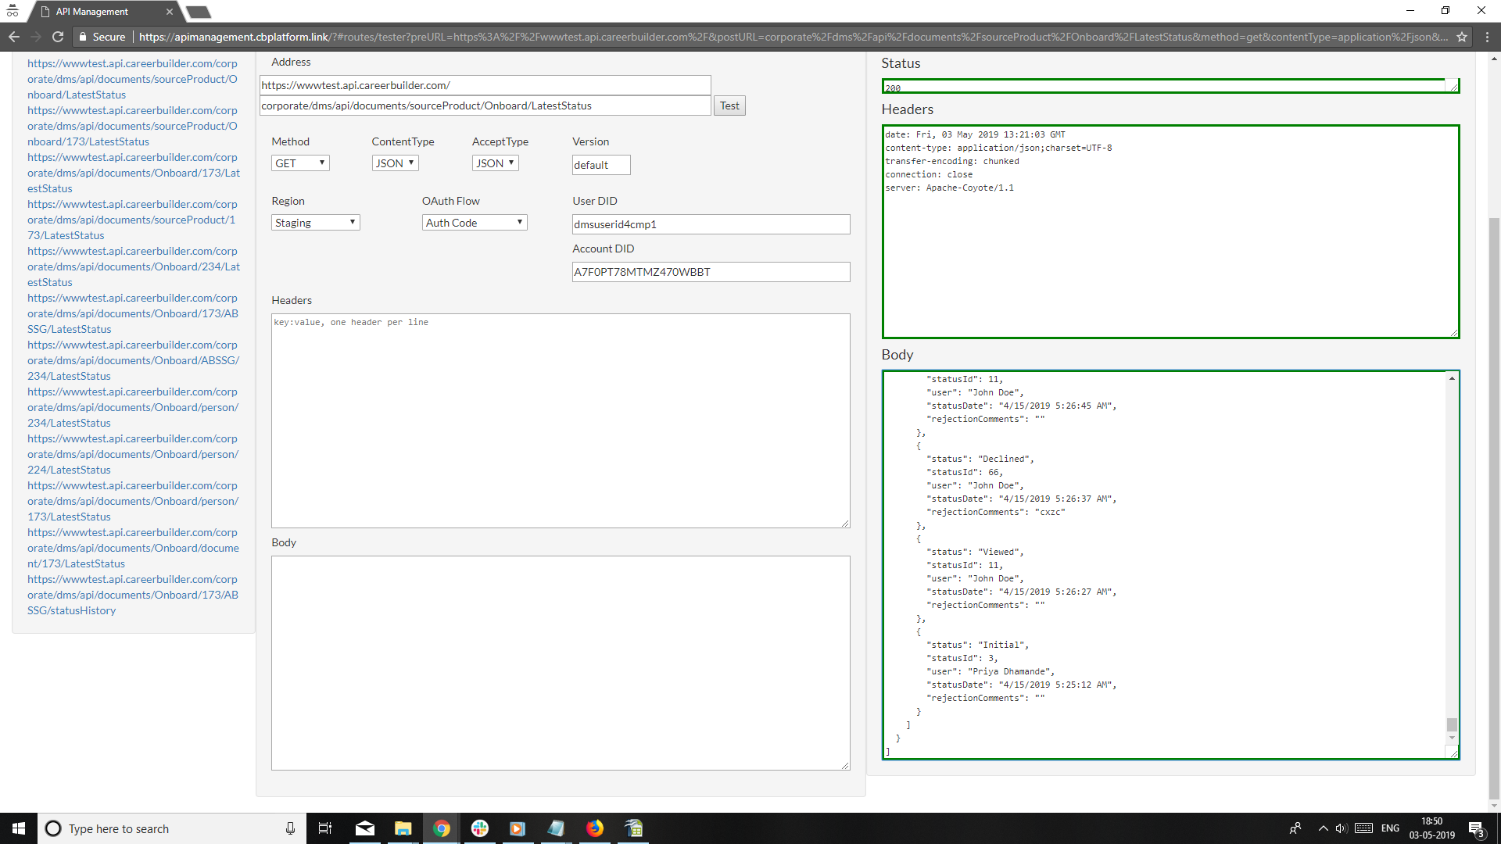This screenshot has height=844, width=1501.
Task: Click the request Body textarea
Action: tap(561, 663)
